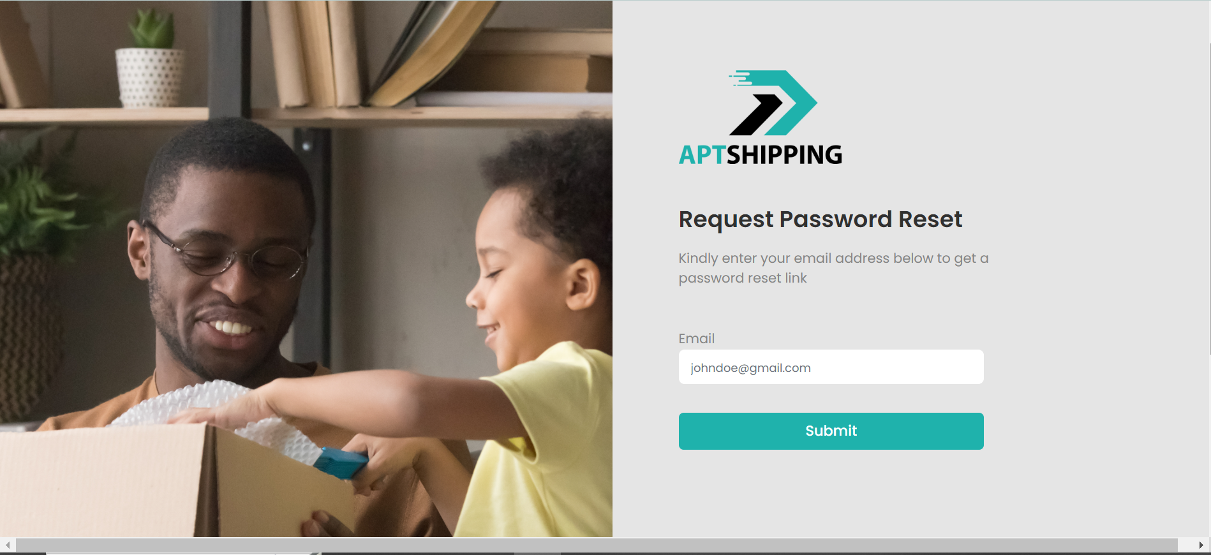Image resolution: width=1211 pixels, height=555 pixels.
Task: Click the horizontal scrollbar track at bottom
Action: click(597, 545)
